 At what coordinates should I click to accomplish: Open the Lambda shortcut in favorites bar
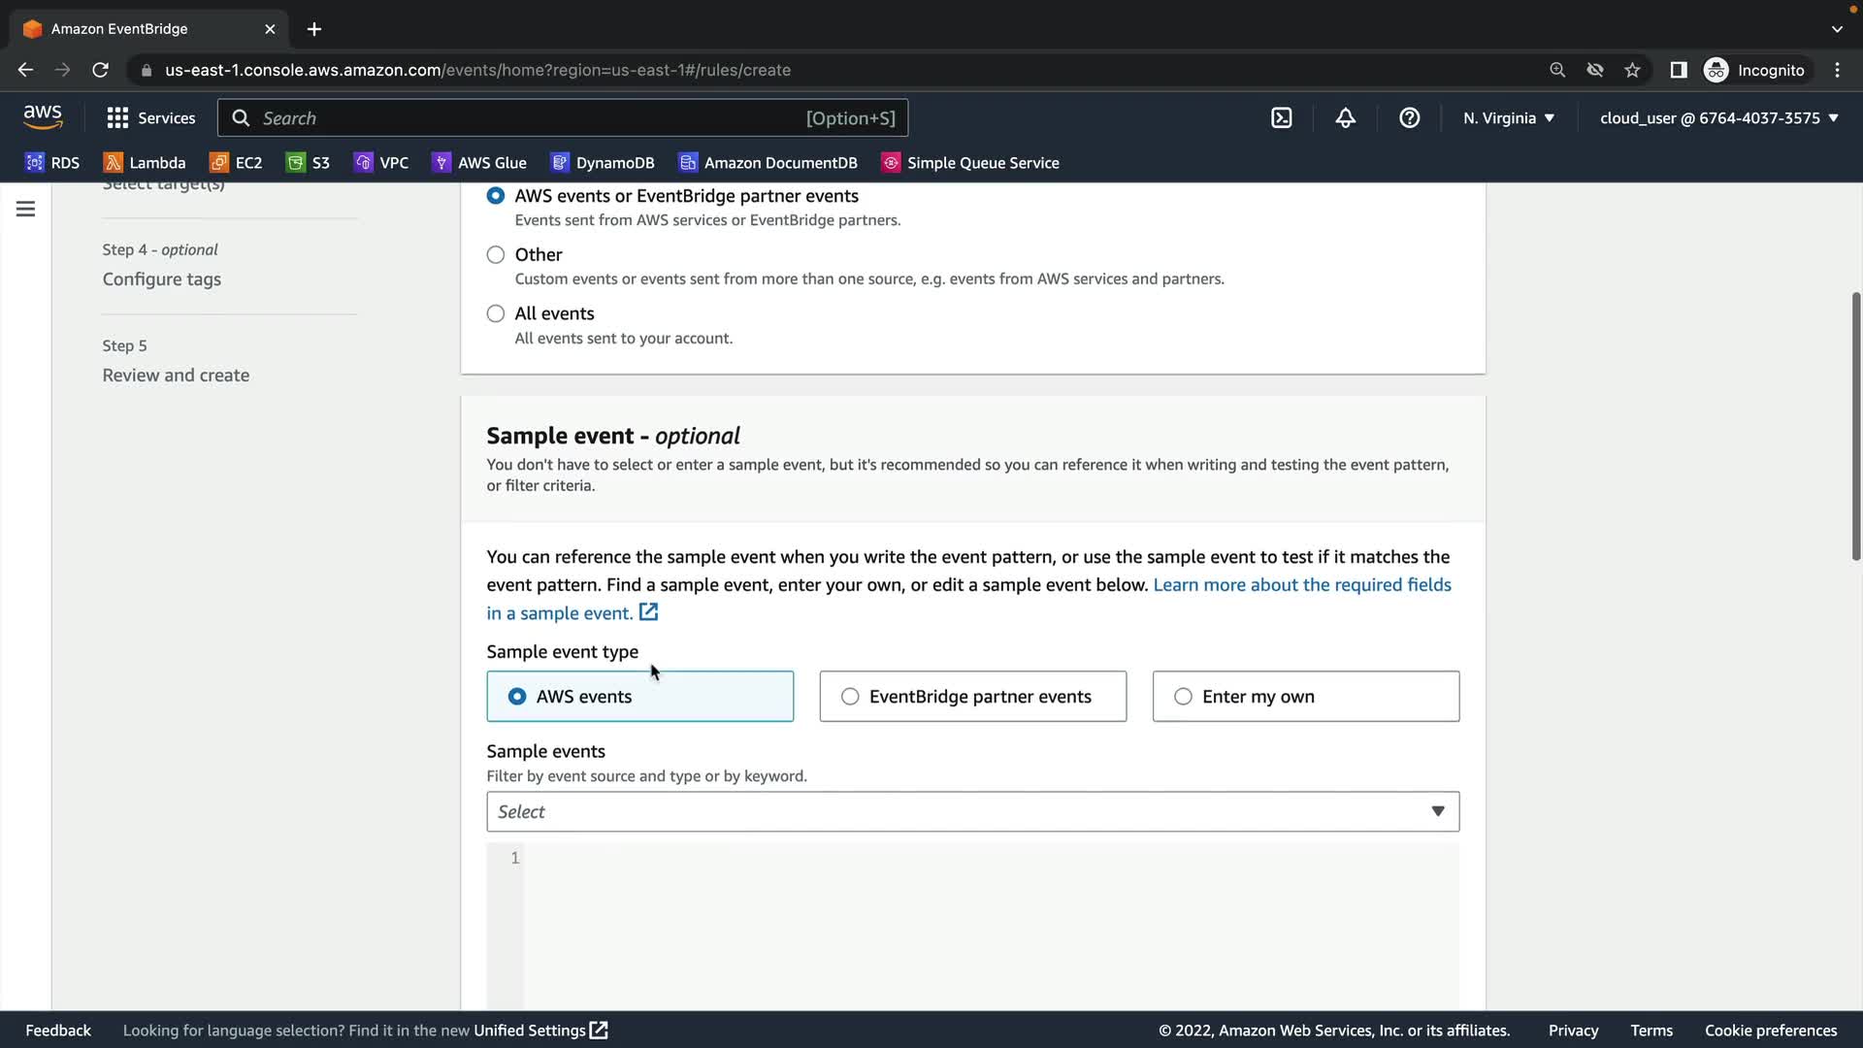[145, 163]
